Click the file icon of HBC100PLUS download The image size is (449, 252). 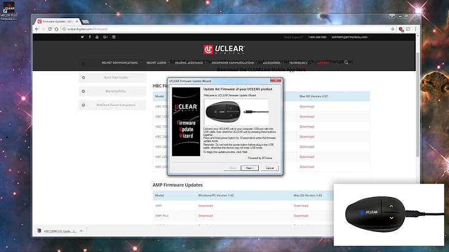click(39, 231)
